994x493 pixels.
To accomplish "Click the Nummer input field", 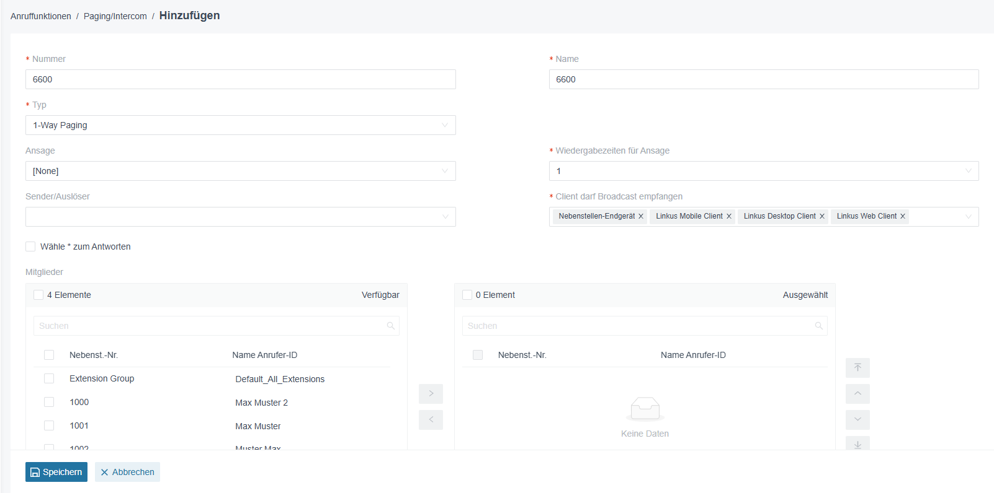I will click(x=241, y=79).
